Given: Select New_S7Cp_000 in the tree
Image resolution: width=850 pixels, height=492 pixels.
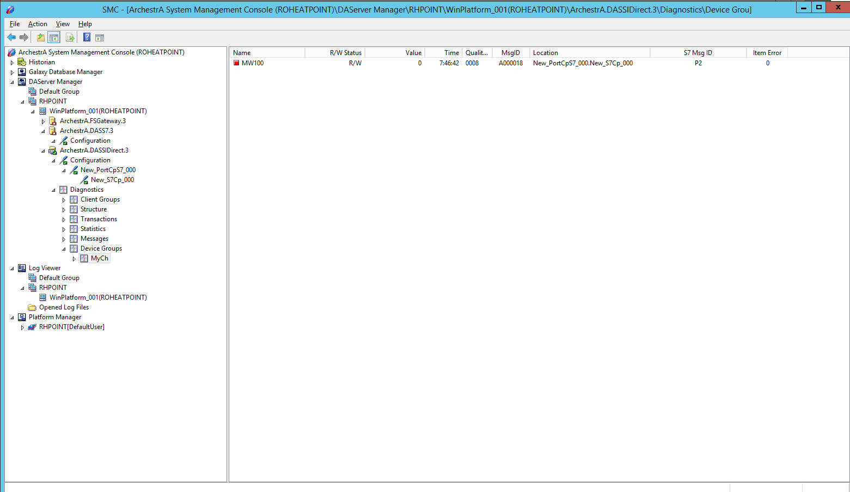Looking at the screenshot, I should [112, 180].
